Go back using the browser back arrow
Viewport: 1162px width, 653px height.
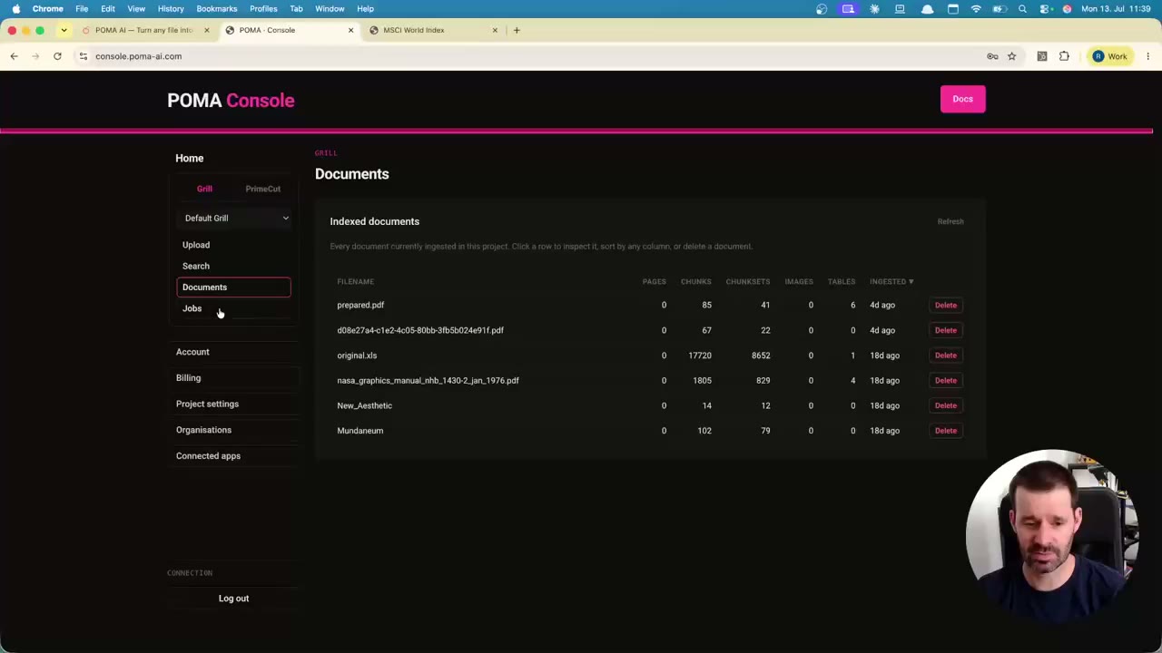coord(14,56)
